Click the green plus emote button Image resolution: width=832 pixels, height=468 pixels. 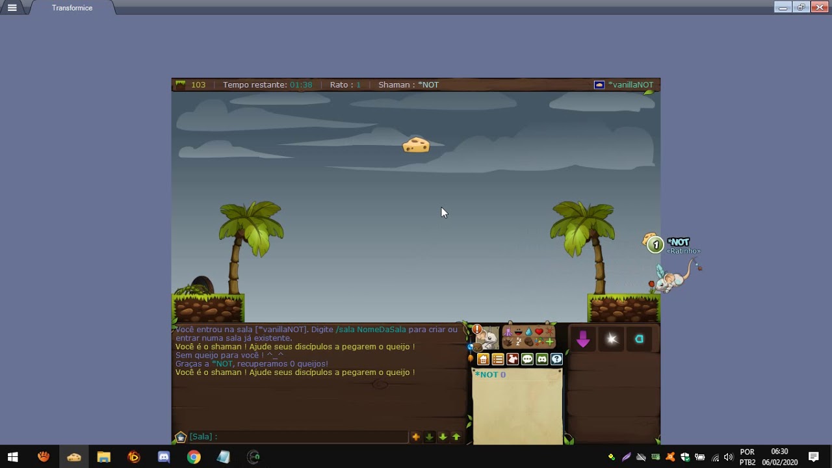click(550, 342)
